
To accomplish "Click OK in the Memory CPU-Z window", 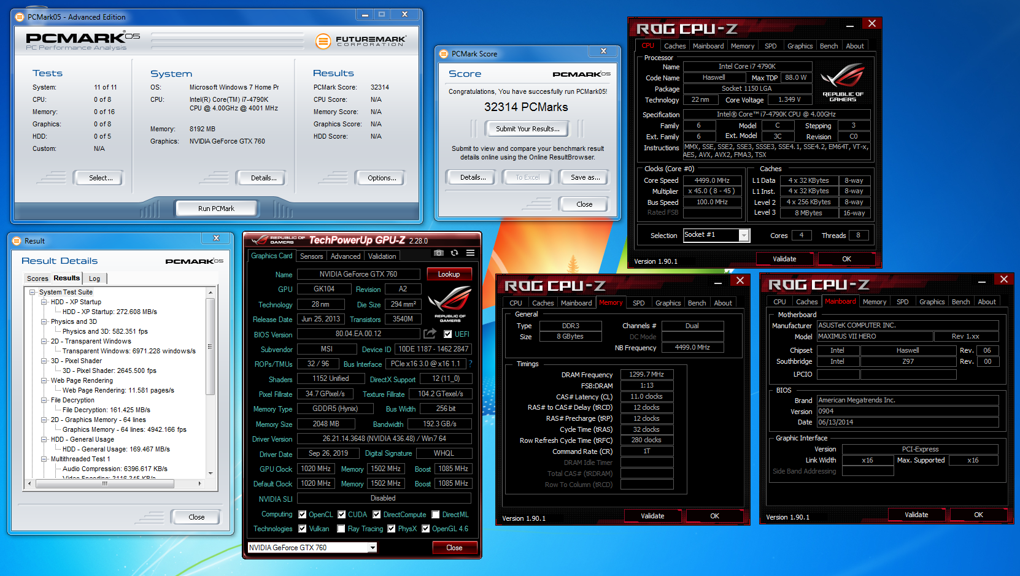I will (x=714, y=516).
